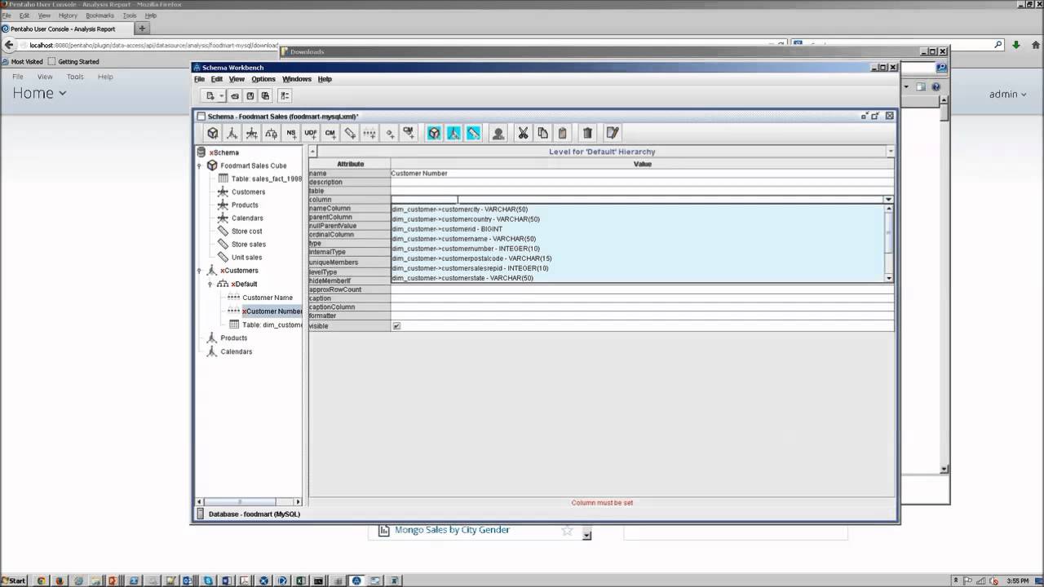Open the File menu in Schema Workbench
This screenshot has width=1044, height=587.
(x=199, y=79)
